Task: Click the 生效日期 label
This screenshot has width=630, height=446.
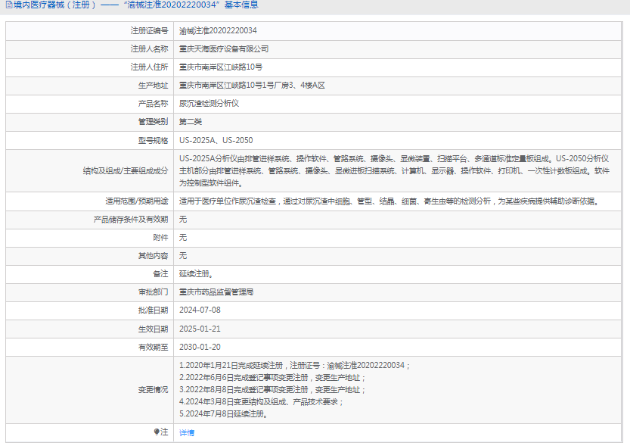Action: click(x=153, y=329)
